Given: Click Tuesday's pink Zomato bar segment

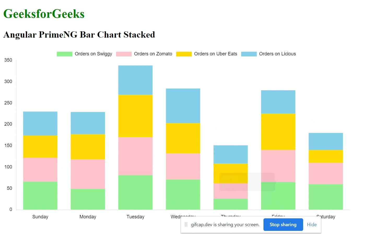Looking at the screenshot, I should pyautogui.click(x=135, y=156).
